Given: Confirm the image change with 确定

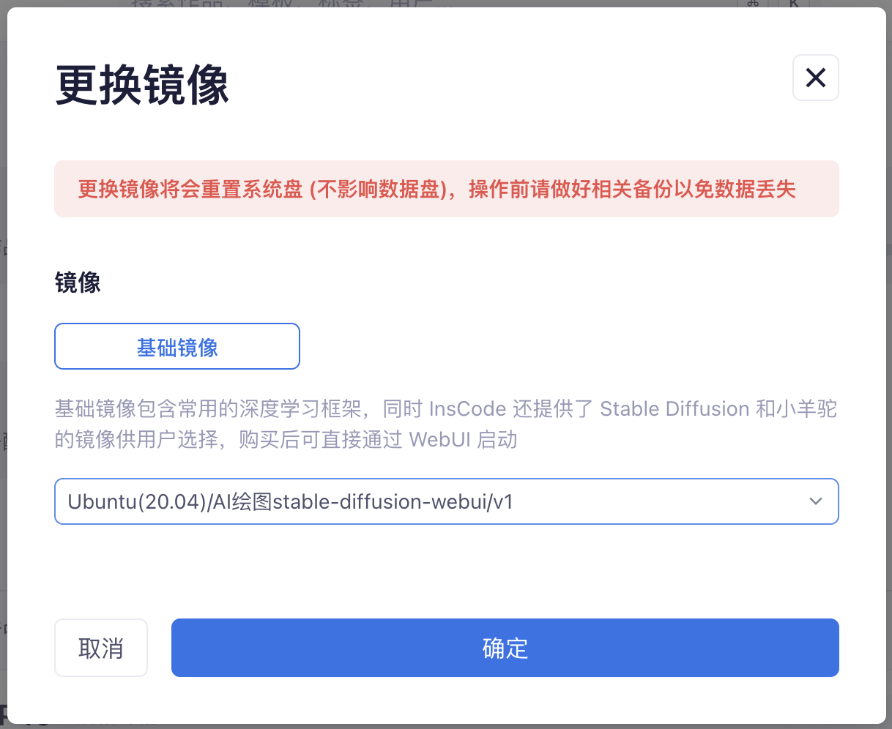Looking at the screenshot, I should [505, 648].
